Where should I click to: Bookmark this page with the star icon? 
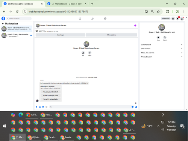(x=158, y=12)
